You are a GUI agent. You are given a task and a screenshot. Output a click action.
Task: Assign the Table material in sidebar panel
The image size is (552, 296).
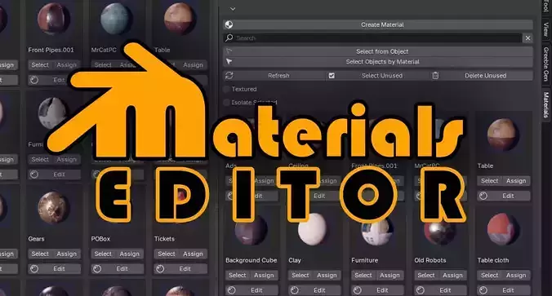[x=516, y=181]
